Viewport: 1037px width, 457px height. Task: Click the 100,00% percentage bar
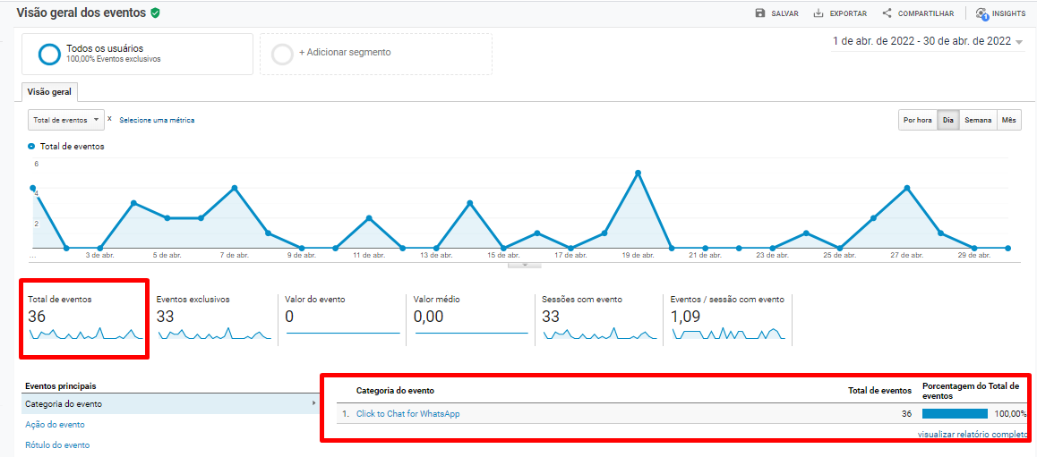coord(955,414)
